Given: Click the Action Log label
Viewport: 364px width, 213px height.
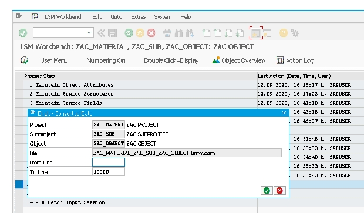Looking at the screenshot, I should coord(300,60).
